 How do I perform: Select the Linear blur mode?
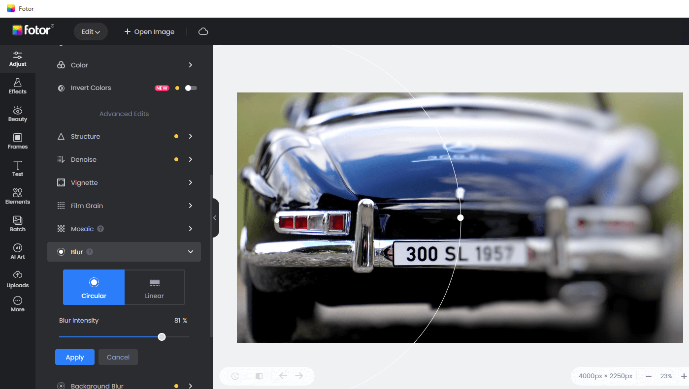point(155,287)
